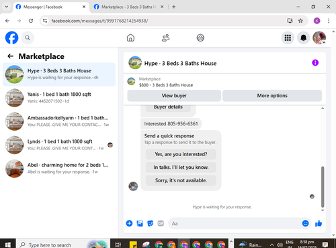Open the tab search dropdown arrow
Image resolution: width=336 pixels, height=248 pixels.
pos(7,7)
